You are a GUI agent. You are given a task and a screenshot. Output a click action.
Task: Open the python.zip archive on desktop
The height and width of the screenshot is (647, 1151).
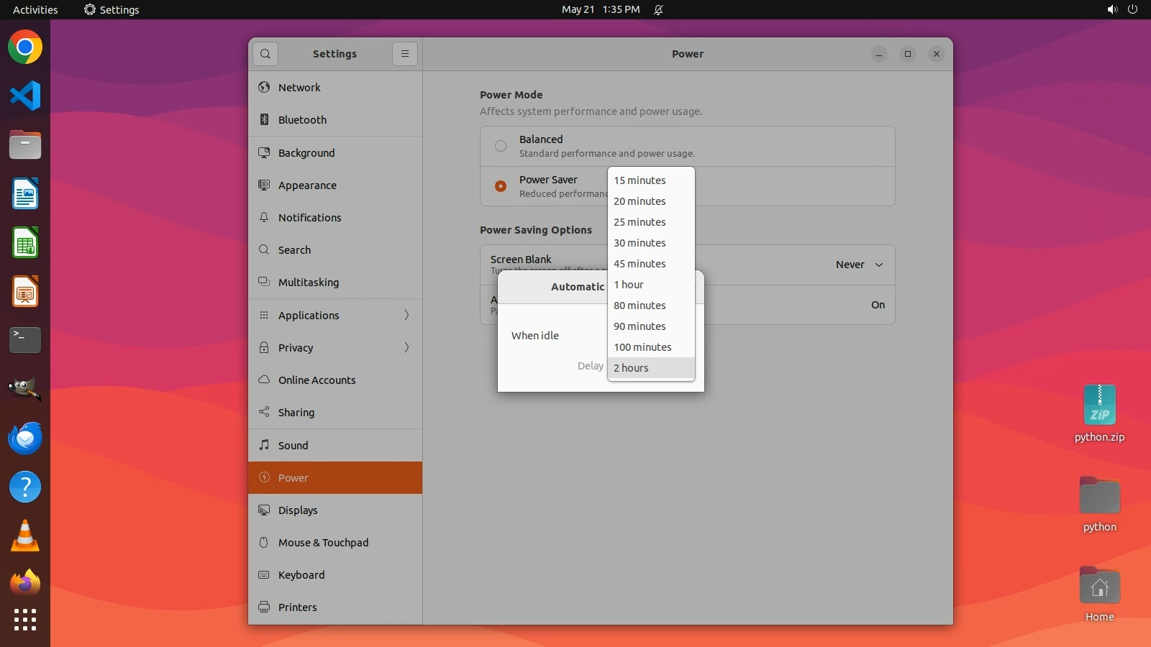[x=1099, y=406]
